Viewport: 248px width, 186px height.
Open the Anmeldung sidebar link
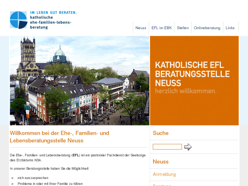164,174
